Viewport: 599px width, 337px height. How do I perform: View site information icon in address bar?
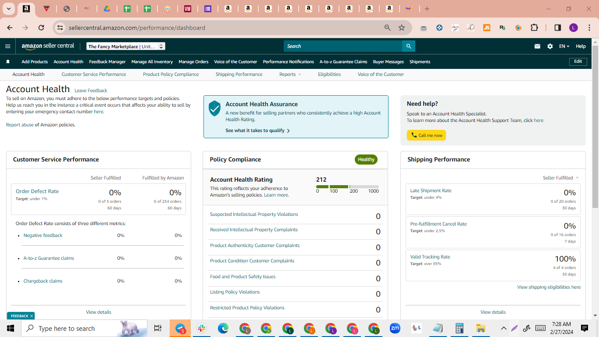pos(61,28)
